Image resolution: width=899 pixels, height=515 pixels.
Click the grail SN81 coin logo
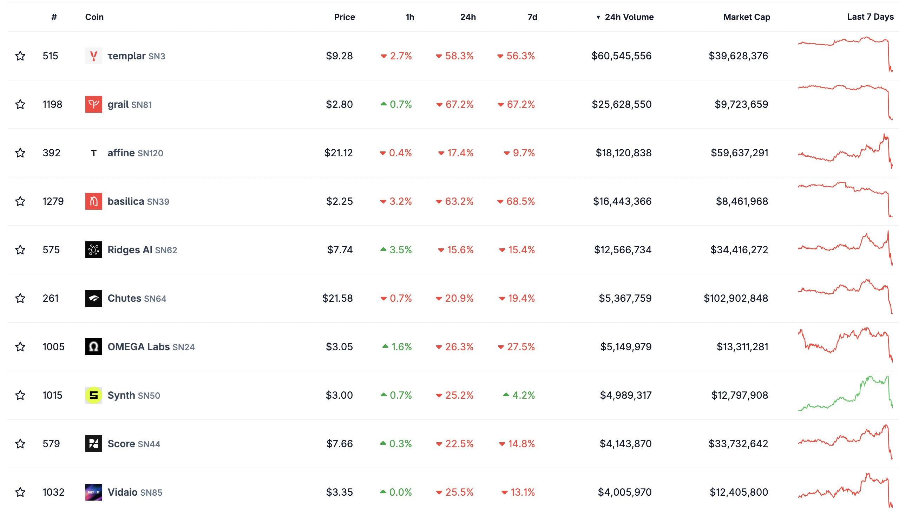click(93, 104)
